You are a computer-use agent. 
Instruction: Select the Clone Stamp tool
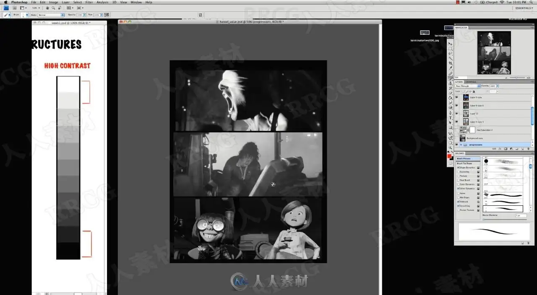[451, 83]
